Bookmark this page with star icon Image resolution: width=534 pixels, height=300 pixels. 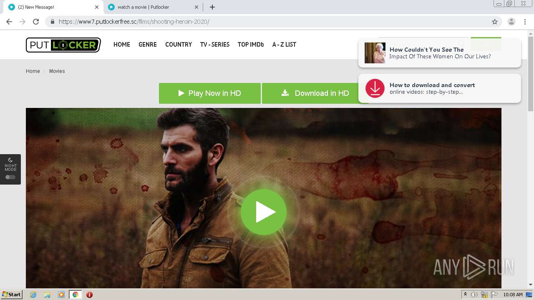point(495,22)
